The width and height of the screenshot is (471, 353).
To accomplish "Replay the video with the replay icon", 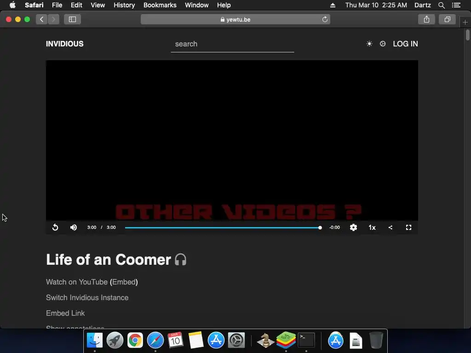I will coord(55,228).
